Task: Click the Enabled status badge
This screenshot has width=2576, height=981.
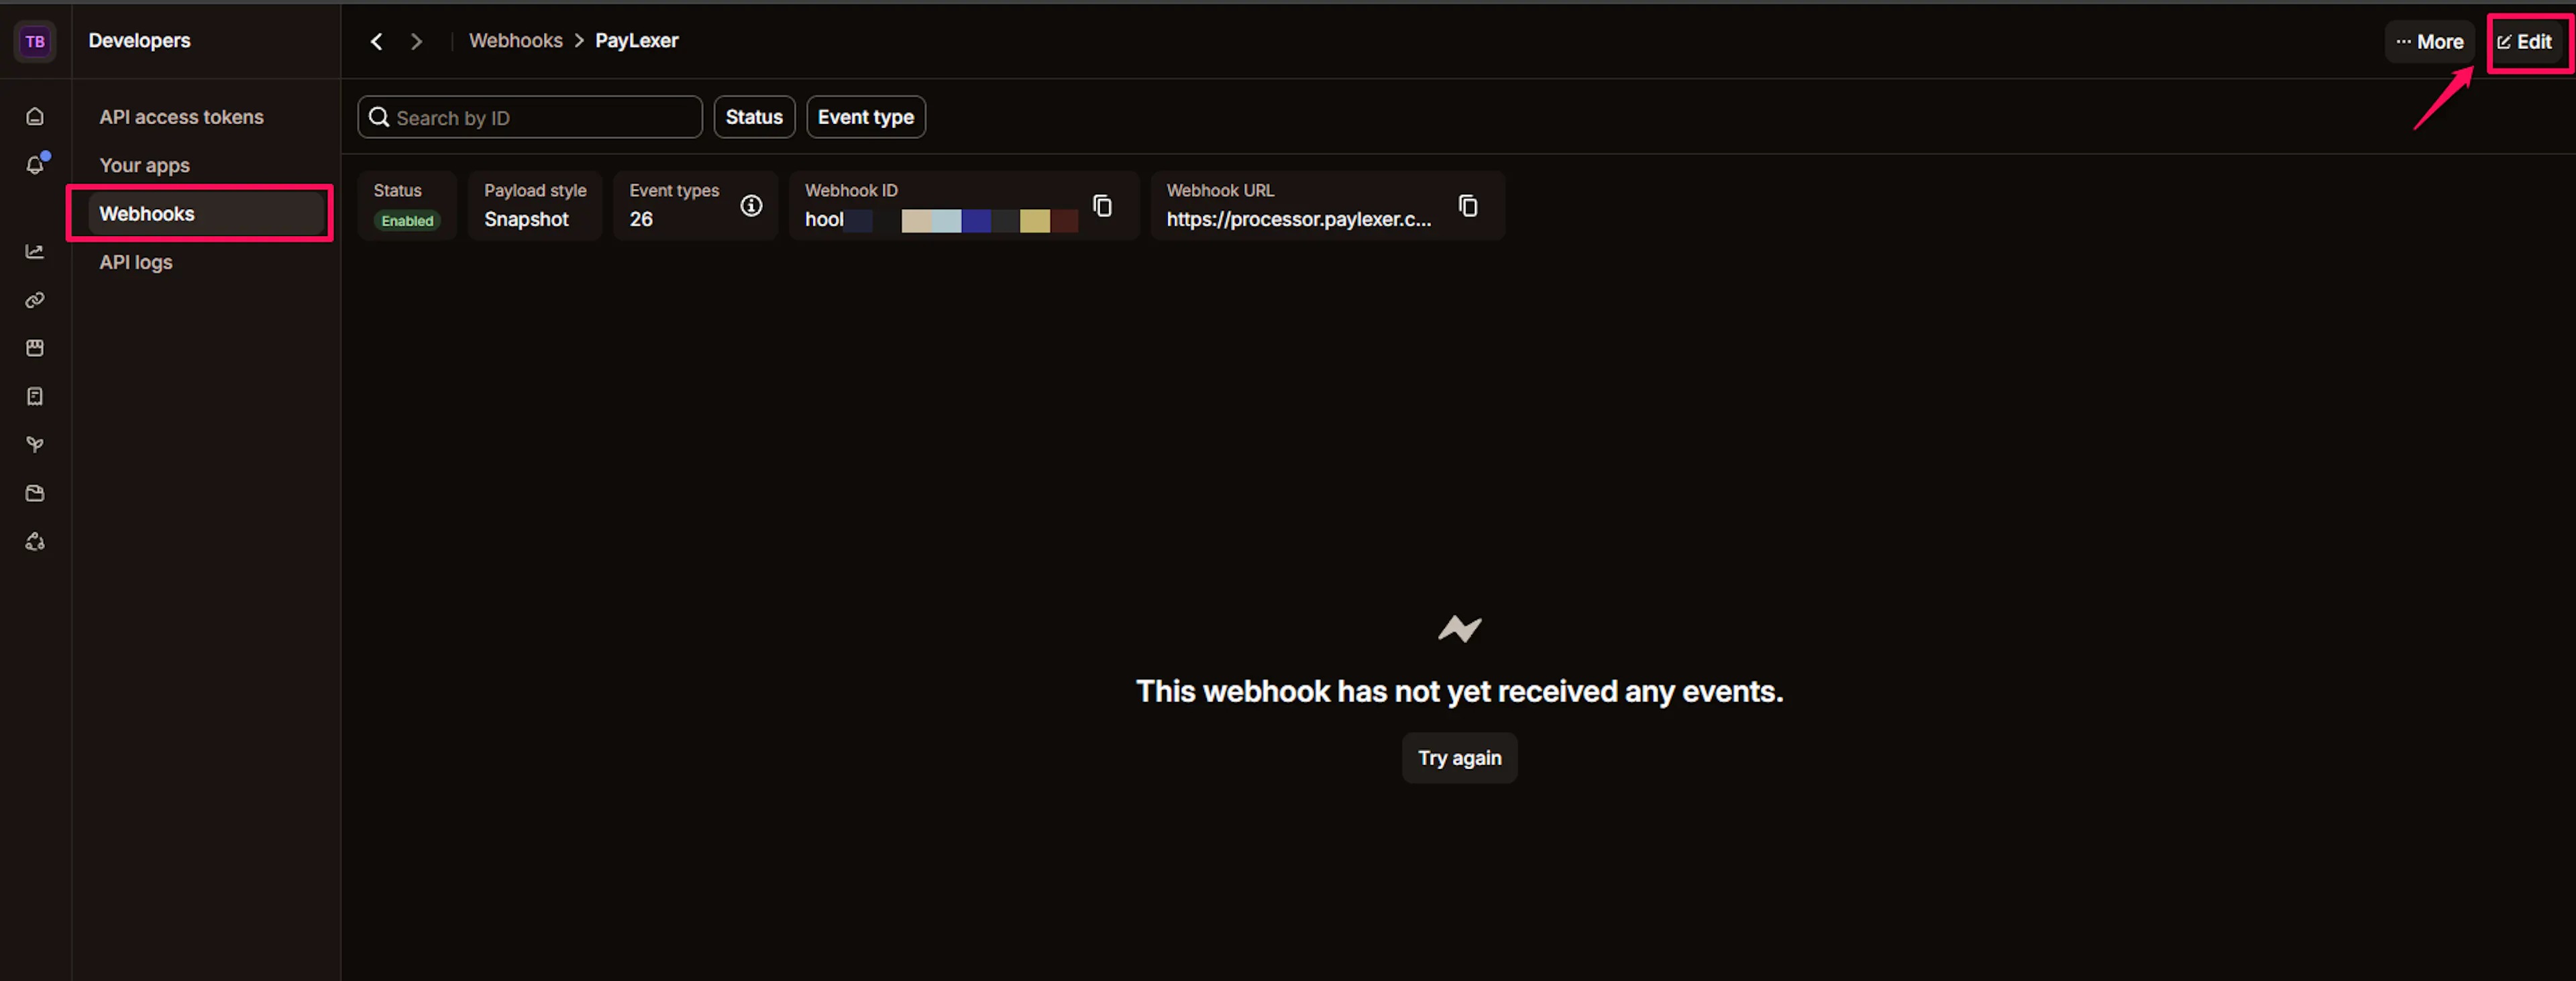Action: click(407, 221)
